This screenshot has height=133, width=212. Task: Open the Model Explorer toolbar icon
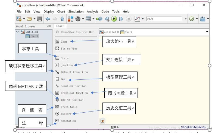pyautogui.click(x=88, y=19)
